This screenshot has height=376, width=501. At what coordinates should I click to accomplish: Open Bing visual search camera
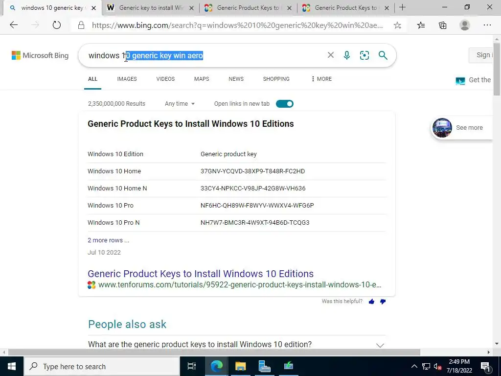364,55
